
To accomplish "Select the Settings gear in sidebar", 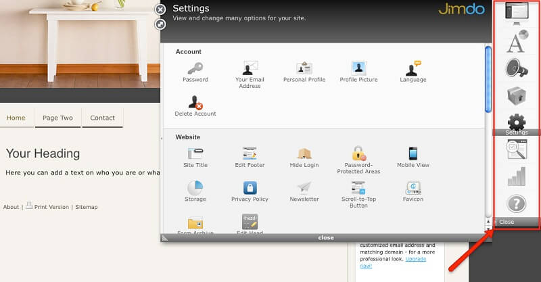I will point(517,124).
